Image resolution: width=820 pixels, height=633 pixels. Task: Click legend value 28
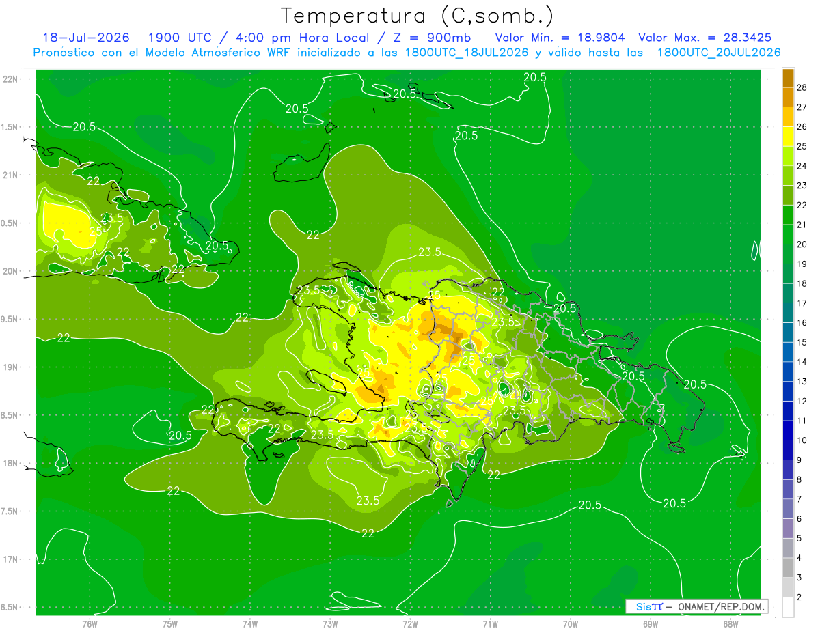(x=802, y=87)
